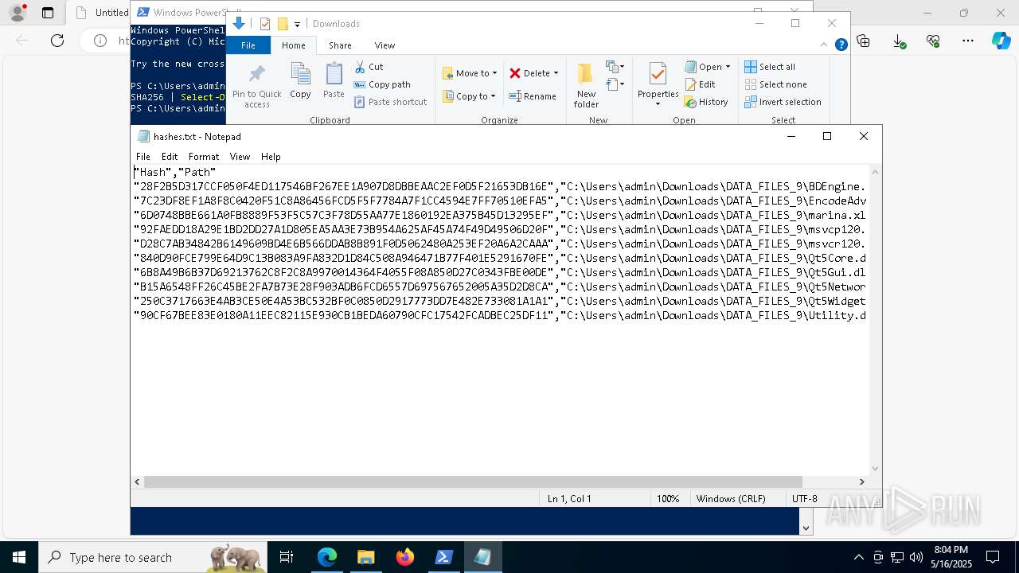Open Move to dropdown in Organize group
Viewport: 1019px width, 573px height.
click(470, 73)
